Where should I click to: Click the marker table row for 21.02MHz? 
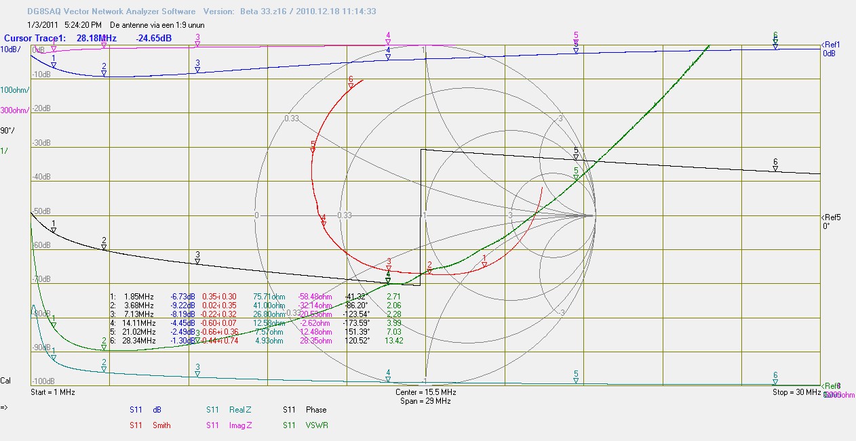(255, 332)
